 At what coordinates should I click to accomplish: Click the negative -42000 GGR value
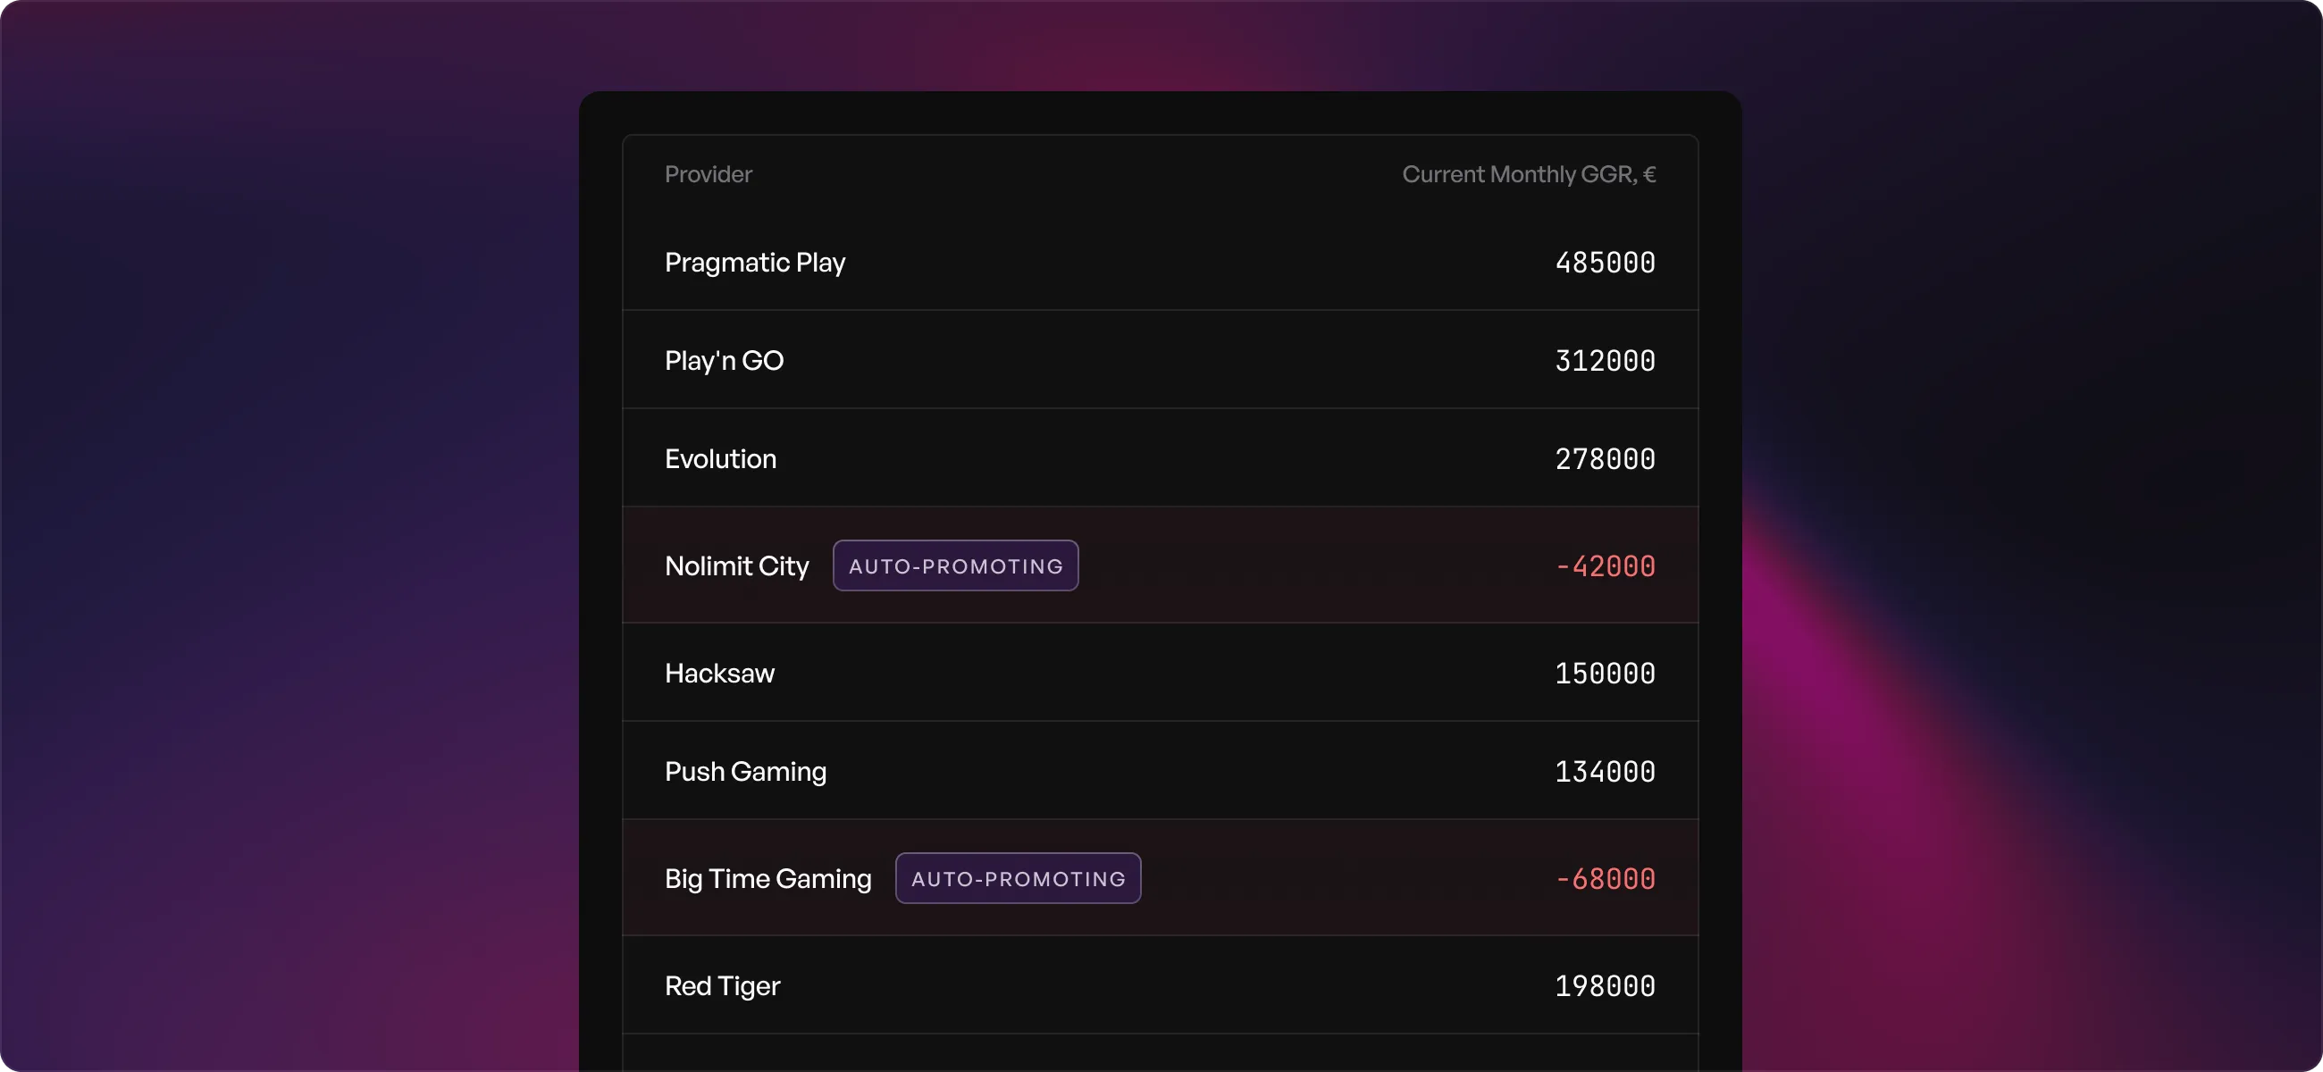(1606, 566)
